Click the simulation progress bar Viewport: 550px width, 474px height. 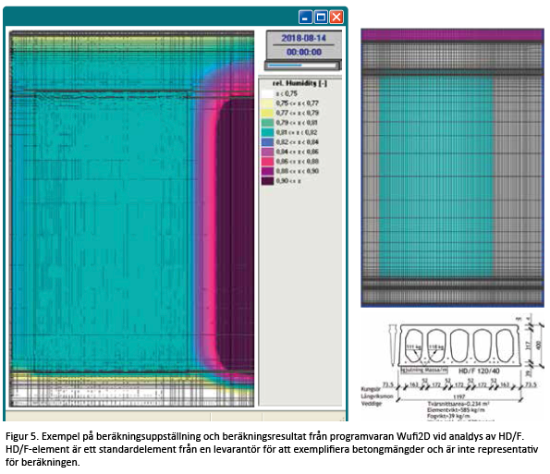[x=302, y=66]
